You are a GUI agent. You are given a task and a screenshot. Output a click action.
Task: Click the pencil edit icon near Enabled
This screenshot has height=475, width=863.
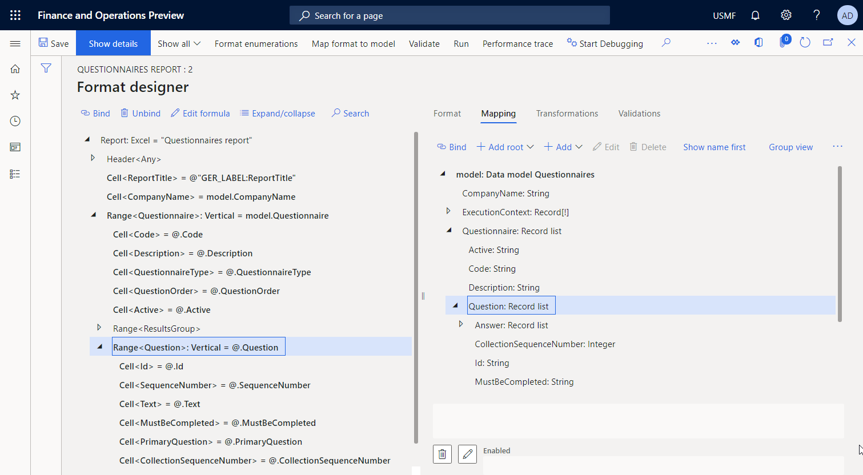pyautogui.click(x=467, y=454)
